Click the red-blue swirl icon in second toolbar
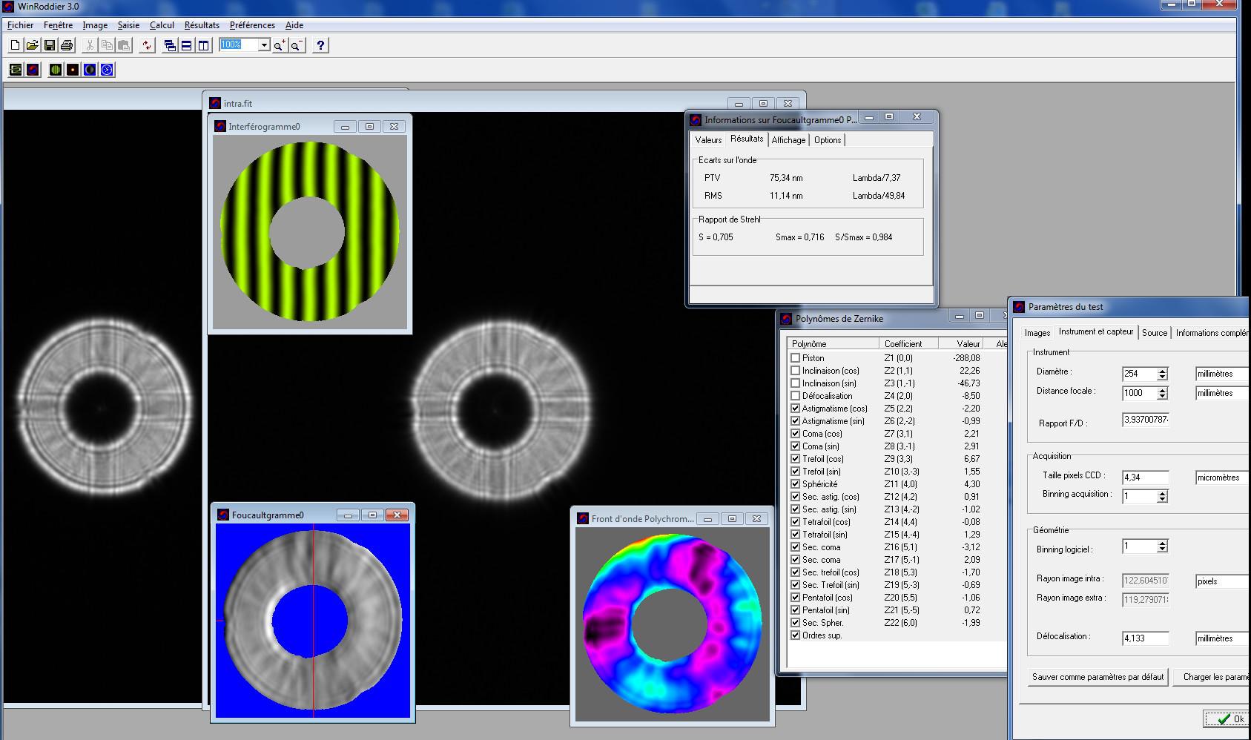 tap(33, 70)
